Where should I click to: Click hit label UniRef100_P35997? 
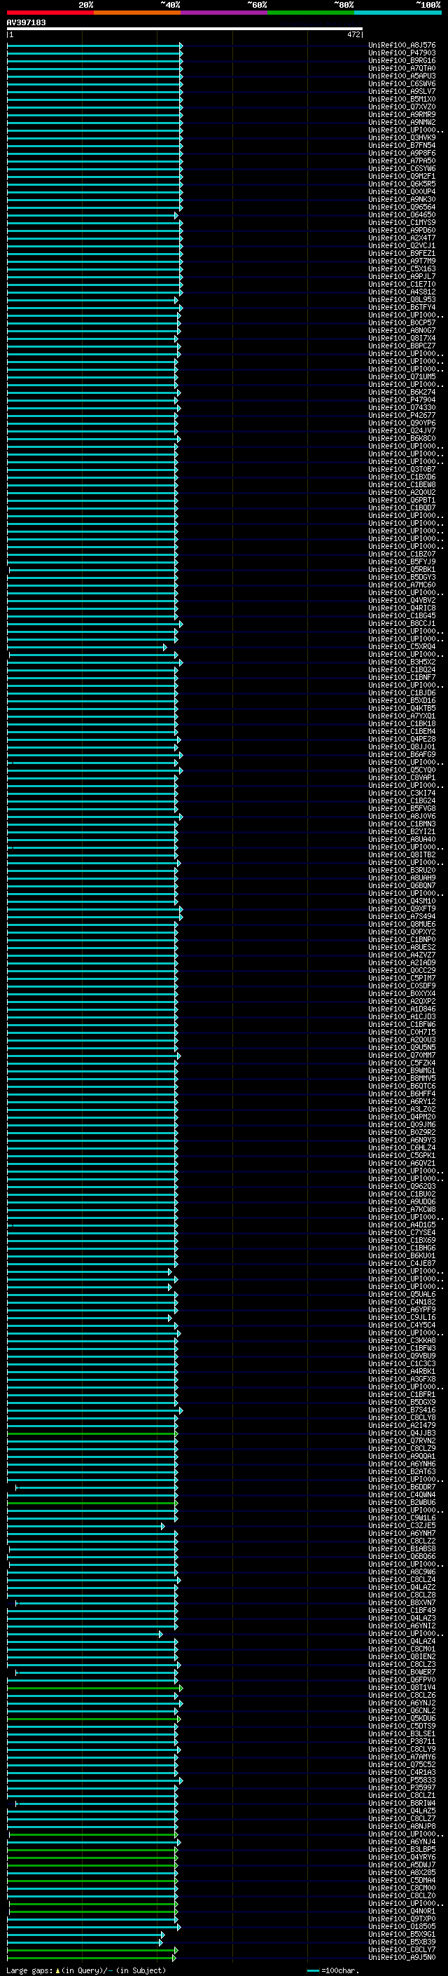402,1787
